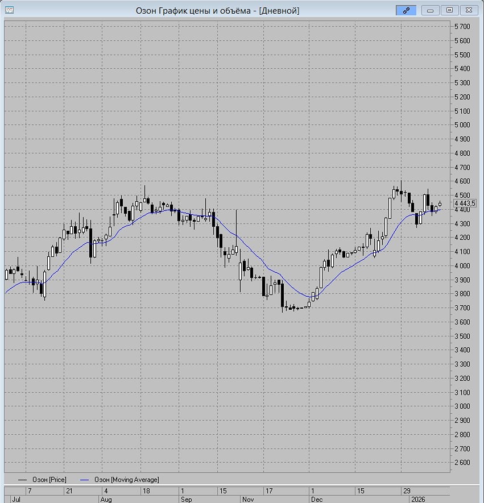Select the Озон [Moving Average] legend entry

point(126,480)
